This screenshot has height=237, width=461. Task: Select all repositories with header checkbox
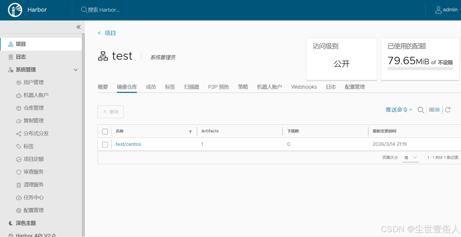(105, 132)
